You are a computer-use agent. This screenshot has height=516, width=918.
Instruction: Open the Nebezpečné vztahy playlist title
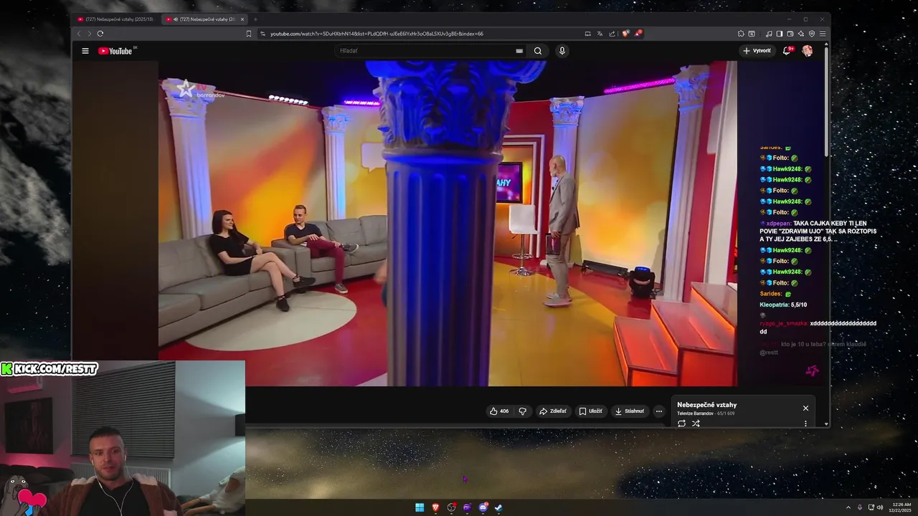(706, 405)
